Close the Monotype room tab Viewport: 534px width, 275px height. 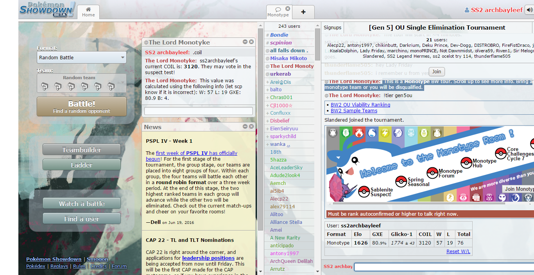[288, 9]
